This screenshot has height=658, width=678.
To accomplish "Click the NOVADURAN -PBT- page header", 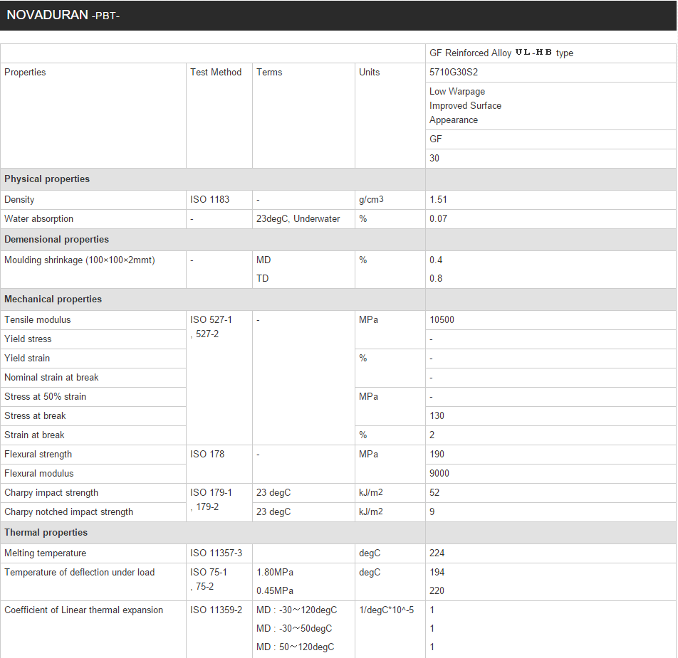I will (338, 15).
